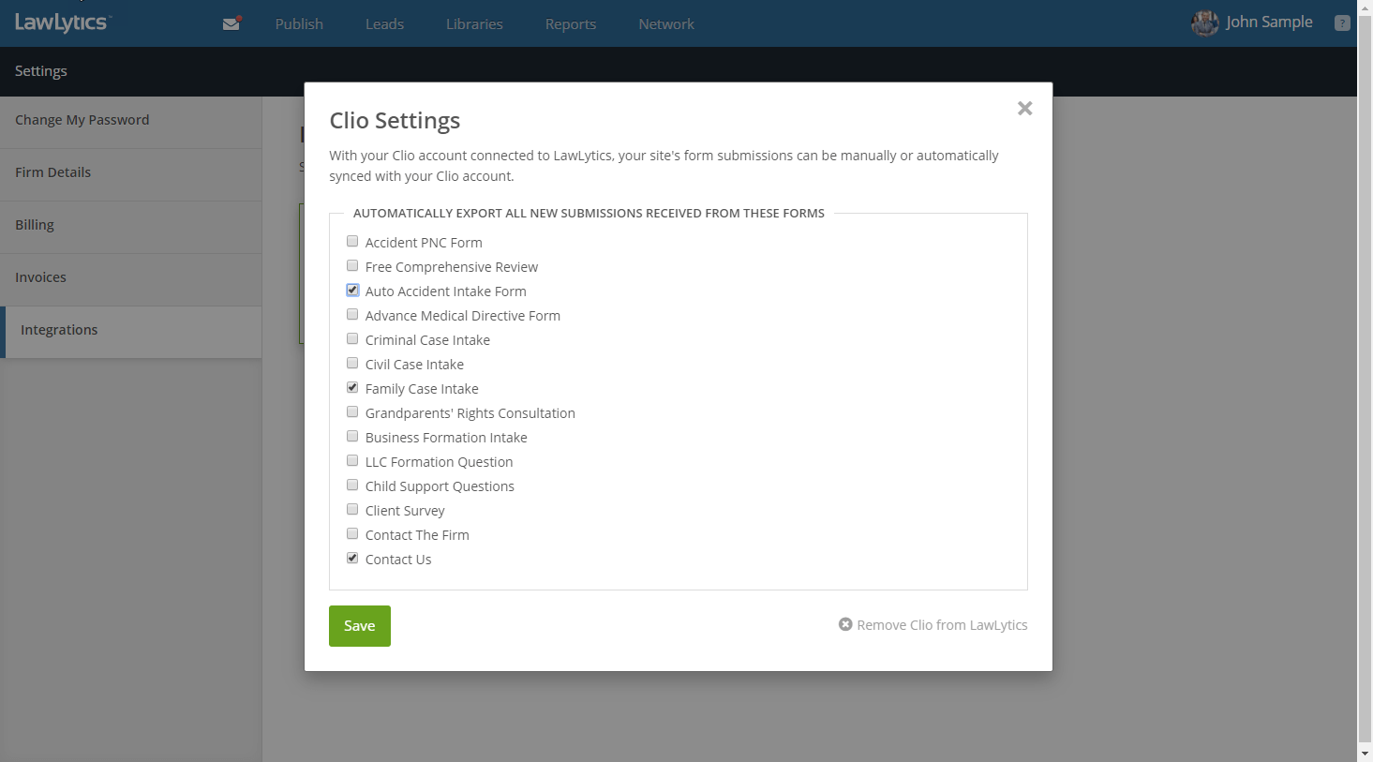
Task: Open the messages envelope icon
Action: point(231,24)
